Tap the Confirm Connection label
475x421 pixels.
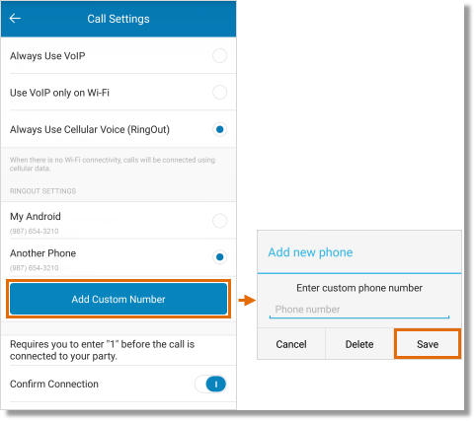coord(54,384)
